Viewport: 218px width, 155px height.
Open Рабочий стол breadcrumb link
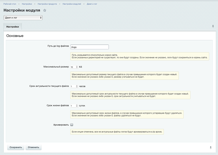point(10,4)
